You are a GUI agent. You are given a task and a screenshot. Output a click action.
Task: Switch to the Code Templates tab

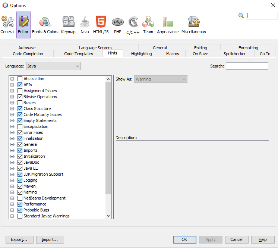click(78, 54)
